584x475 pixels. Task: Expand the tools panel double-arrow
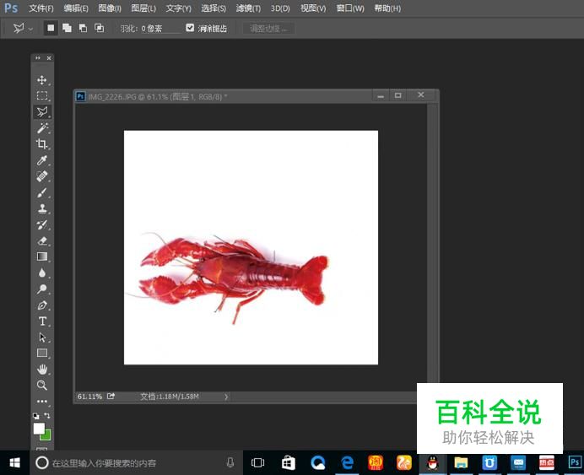coord(37,58)
